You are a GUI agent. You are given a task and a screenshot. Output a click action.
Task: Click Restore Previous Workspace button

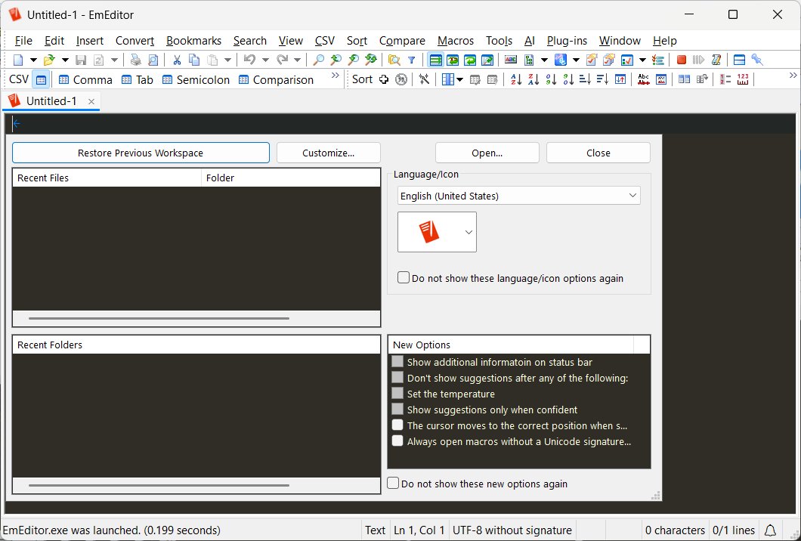point(141,153)
